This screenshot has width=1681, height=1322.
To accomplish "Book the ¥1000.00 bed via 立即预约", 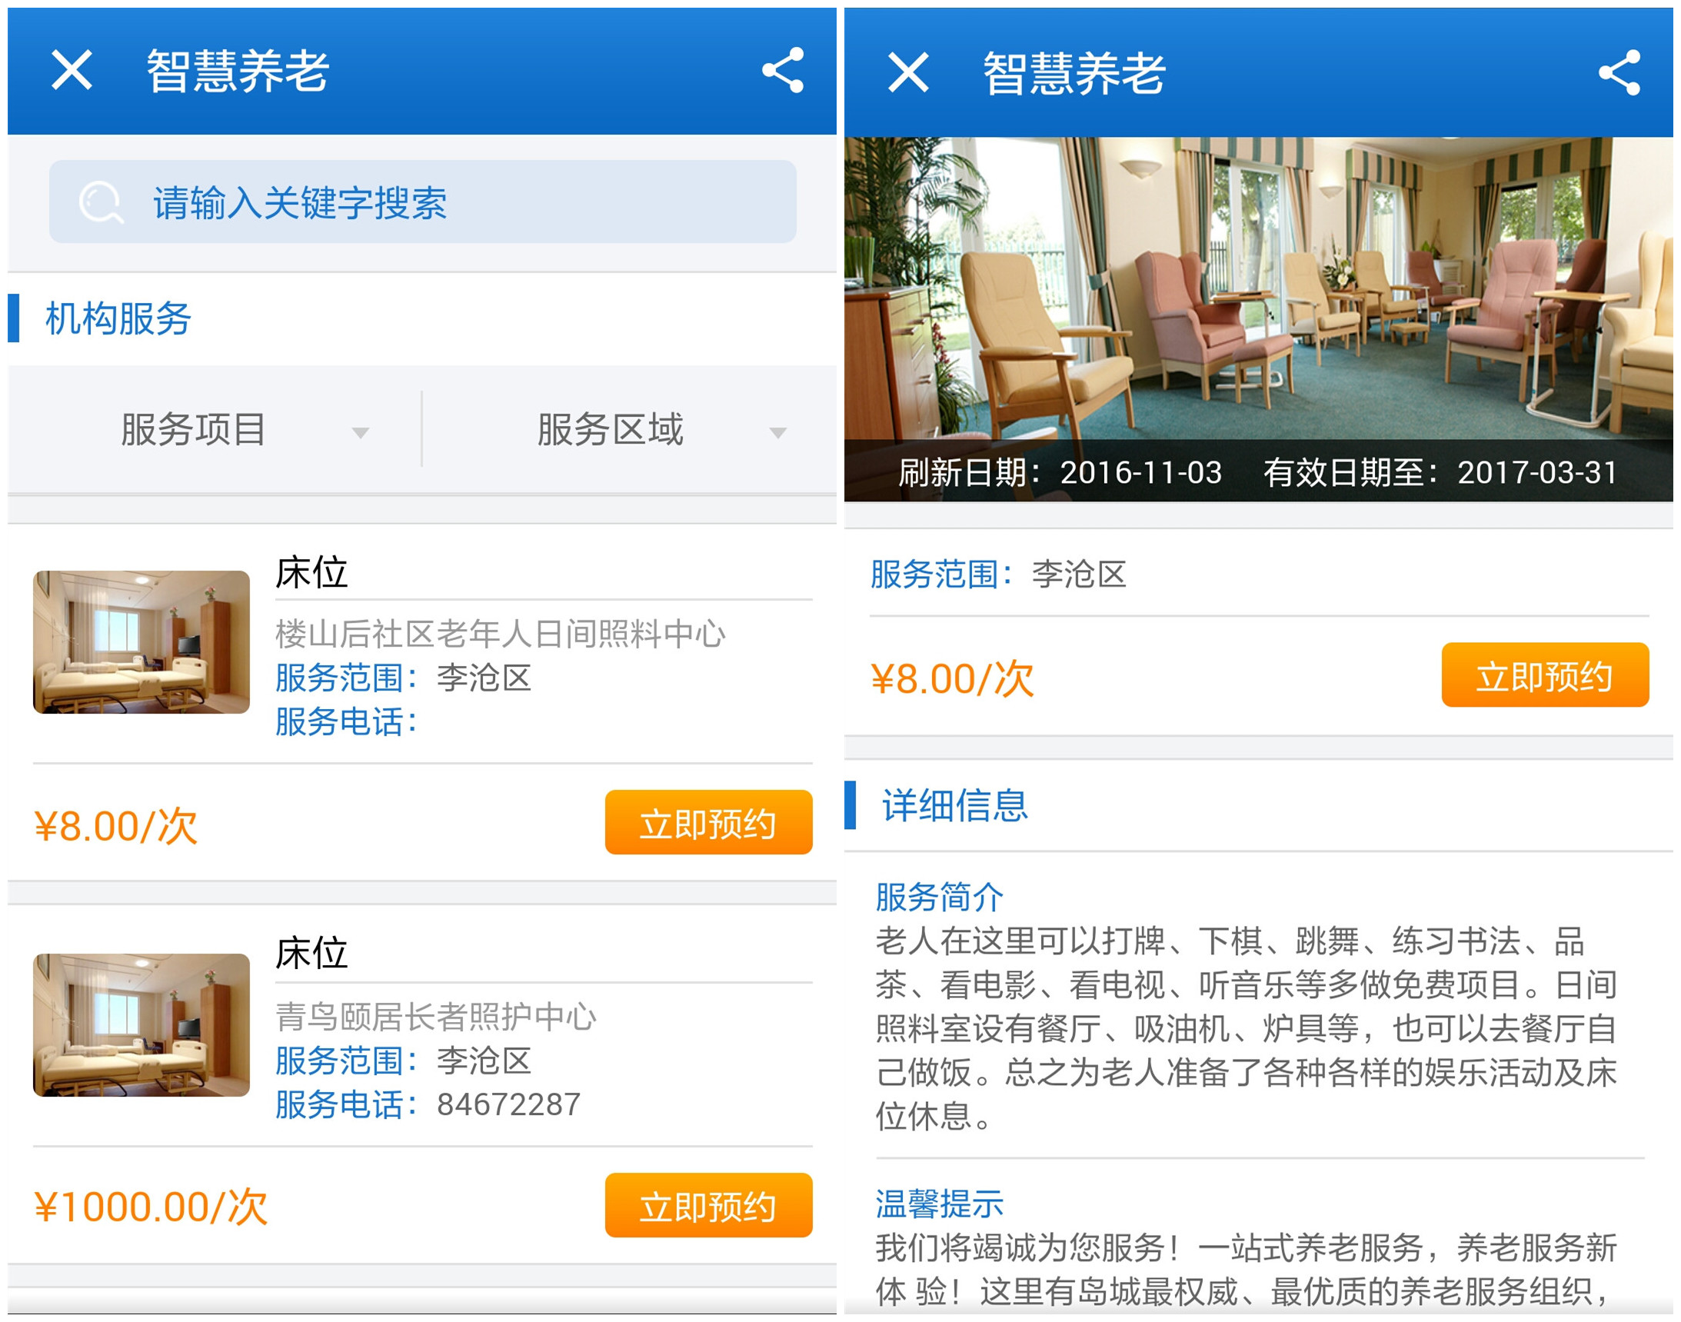I will [708, 1206].
